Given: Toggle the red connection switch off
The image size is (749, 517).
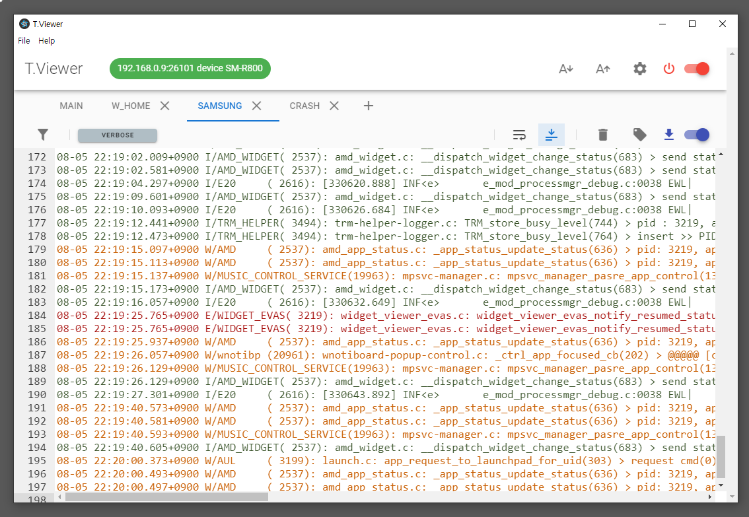Looking at the screenshot, I should pyautogui.click(x=697, y=69).
